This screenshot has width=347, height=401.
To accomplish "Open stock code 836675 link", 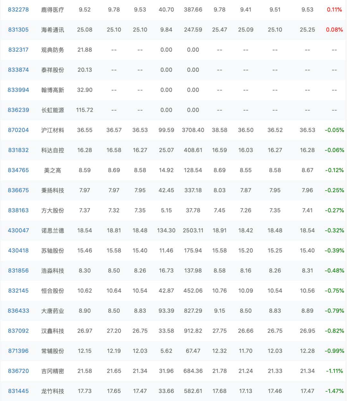I will (18, 190).
